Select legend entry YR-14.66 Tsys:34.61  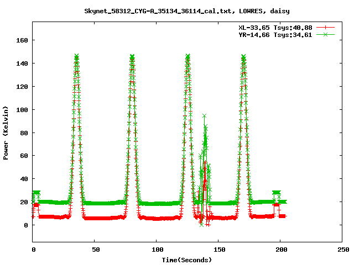point(275,35)
